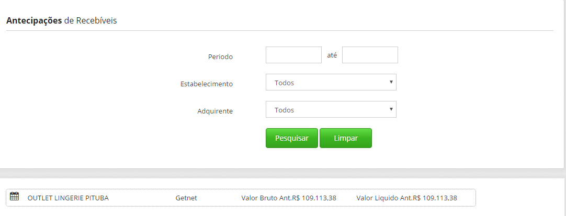The width and height of the screenshot is (566, 216).
Task: Focus the Periodo start date field
Action: point(293,55)
